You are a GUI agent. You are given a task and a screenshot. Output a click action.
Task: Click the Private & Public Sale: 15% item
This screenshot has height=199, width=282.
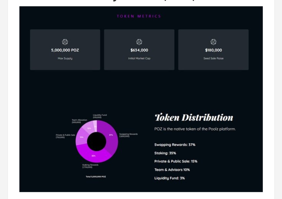pyautogui.click(x=176, y=161)
